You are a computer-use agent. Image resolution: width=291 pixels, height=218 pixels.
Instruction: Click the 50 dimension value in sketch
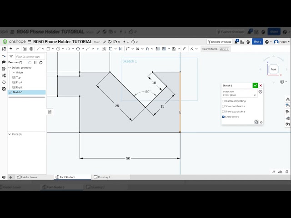pyautogui.click(x=128, y=159)
